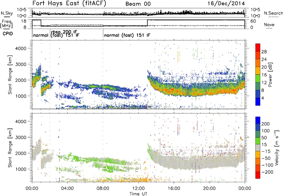
Task: Click the "3000" tick on the power panel
Action: 21,64
